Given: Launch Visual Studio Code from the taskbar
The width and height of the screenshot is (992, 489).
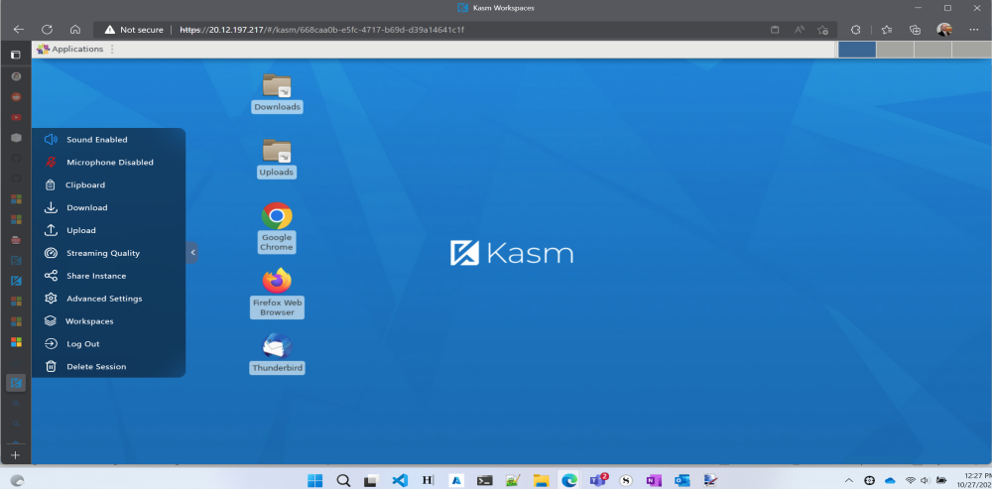Looking at the screenshot, I should click(x=400, y=480).
